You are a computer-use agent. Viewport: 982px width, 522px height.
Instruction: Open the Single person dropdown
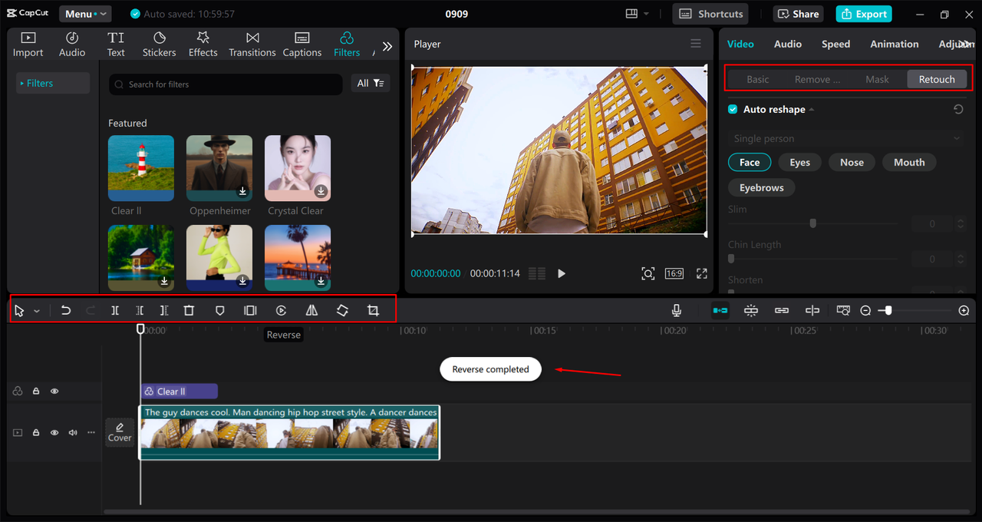845,139
